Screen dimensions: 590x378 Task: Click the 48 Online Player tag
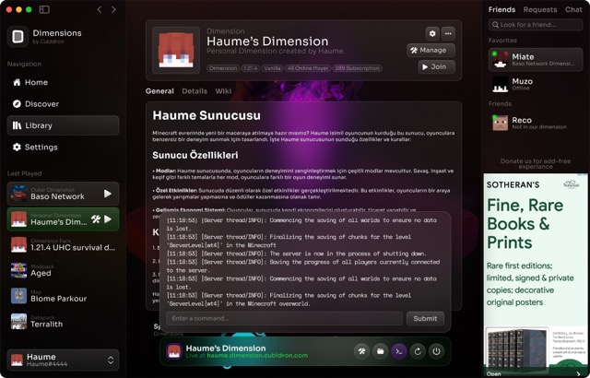(308, 68)
